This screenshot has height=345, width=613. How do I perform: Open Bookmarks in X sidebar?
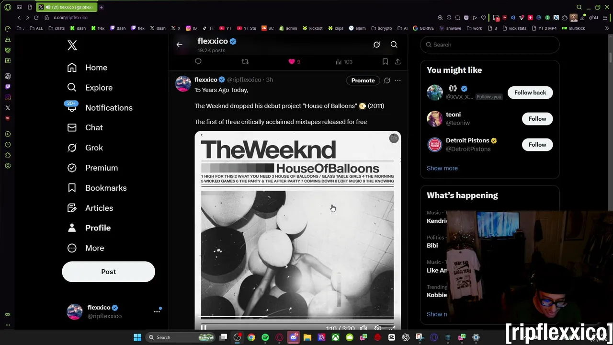(x=97, y=188)
